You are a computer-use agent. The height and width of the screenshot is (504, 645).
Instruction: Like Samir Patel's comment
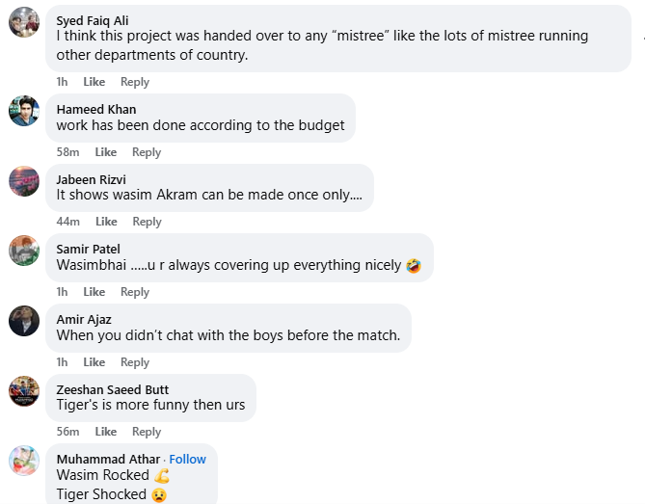click(94, 292)
